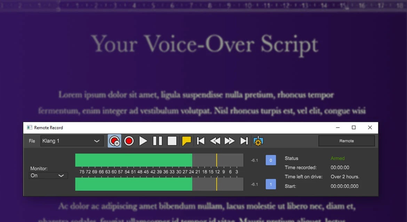
Task: Start recording with the red Record button
Action: point(129,141)
